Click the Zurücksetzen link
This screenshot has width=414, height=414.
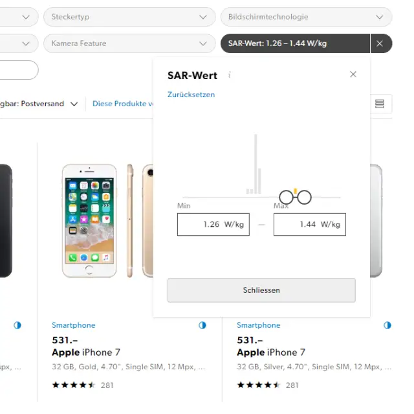(x=191, y=95)
